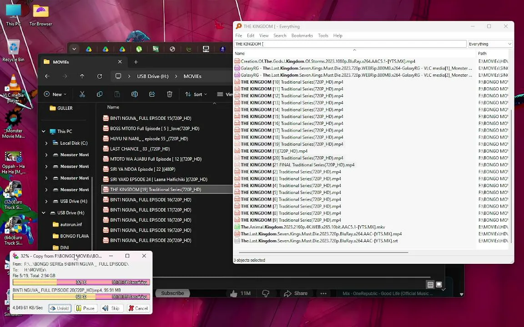Click the Everything magnifier icon in title bar
Screen dimensions: 524x327
pyautogui.click(x=239, y=26)
